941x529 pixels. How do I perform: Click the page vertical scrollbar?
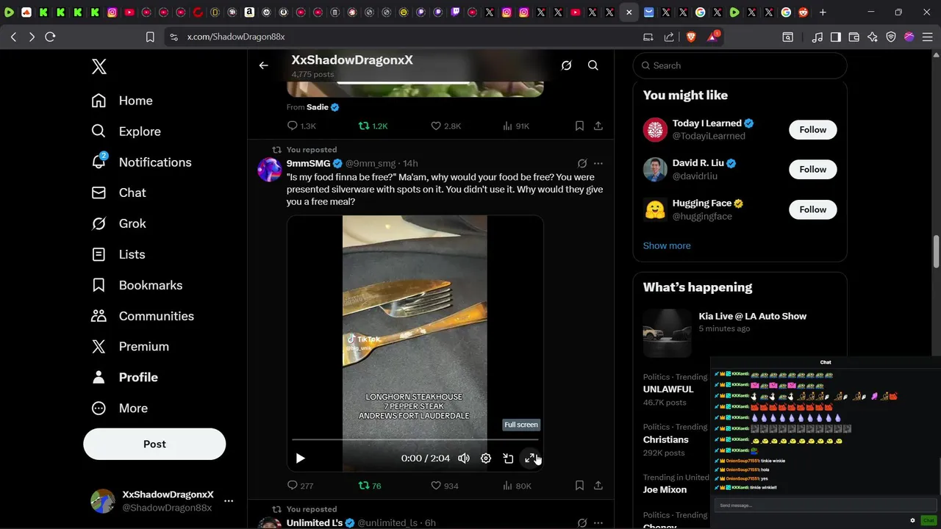pyautogui.click(x=937, y=251)
